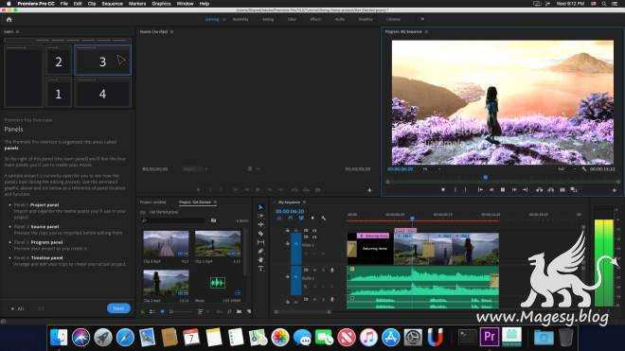
Task: Click panel box 1 in Learn diagram
Action: pyautogui.click(x=59, y=93)
